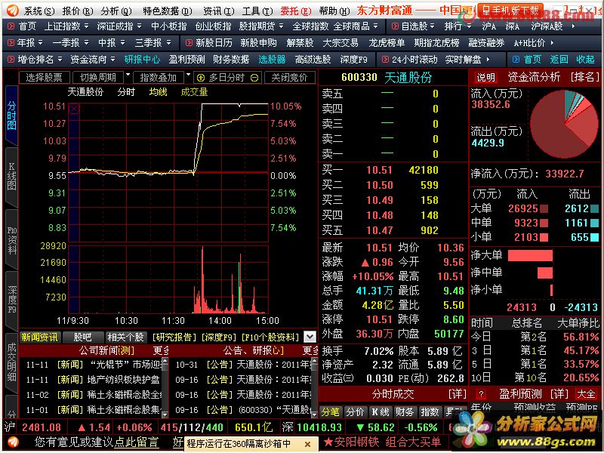Expand the 深证成指 dropdown
The height and width of the screenshot is (453, 604).
pos(139,26)
